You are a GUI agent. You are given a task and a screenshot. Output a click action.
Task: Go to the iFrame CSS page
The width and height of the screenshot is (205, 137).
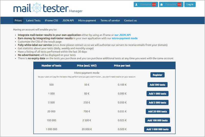point(52,20)
